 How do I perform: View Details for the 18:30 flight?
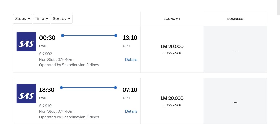tap(131, 111)
